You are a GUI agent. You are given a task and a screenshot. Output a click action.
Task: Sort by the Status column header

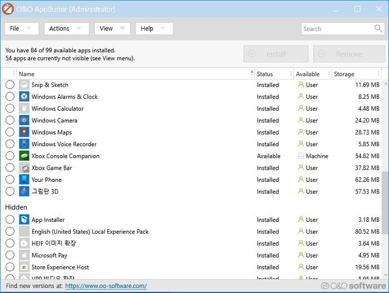tap(275, 74)
